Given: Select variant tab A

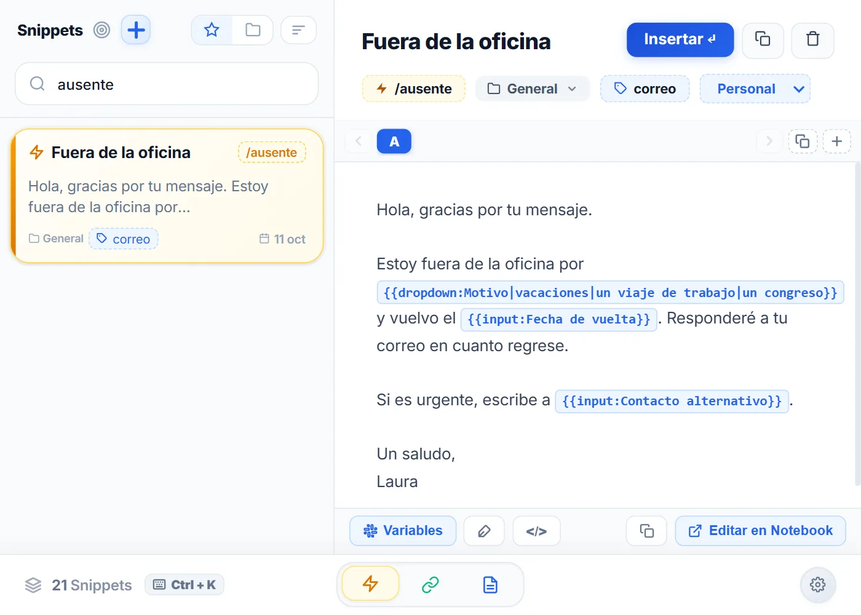Looking at the screenshot, I should click(x=394, y=141).
